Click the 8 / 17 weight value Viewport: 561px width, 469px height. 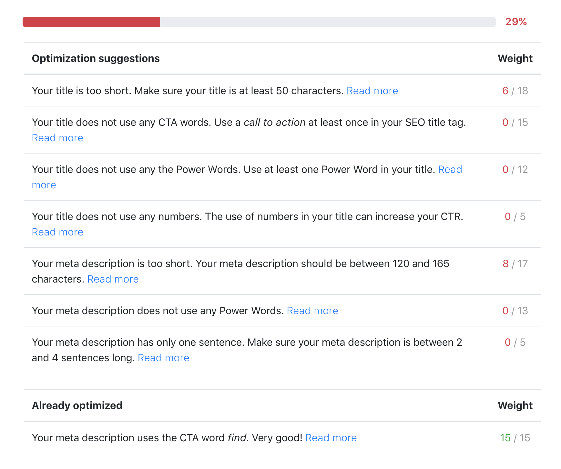coord(515,264)
